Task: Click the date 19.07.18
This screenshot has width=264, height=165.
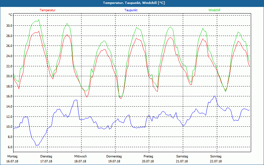Action: pyautogui.click(x=114, y=161)
